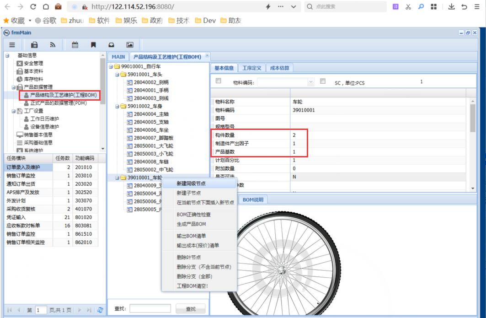Open the hamburger menu in frmMain toolbar
The height and width of the screenshot is (318, 486).
point(12,45)
